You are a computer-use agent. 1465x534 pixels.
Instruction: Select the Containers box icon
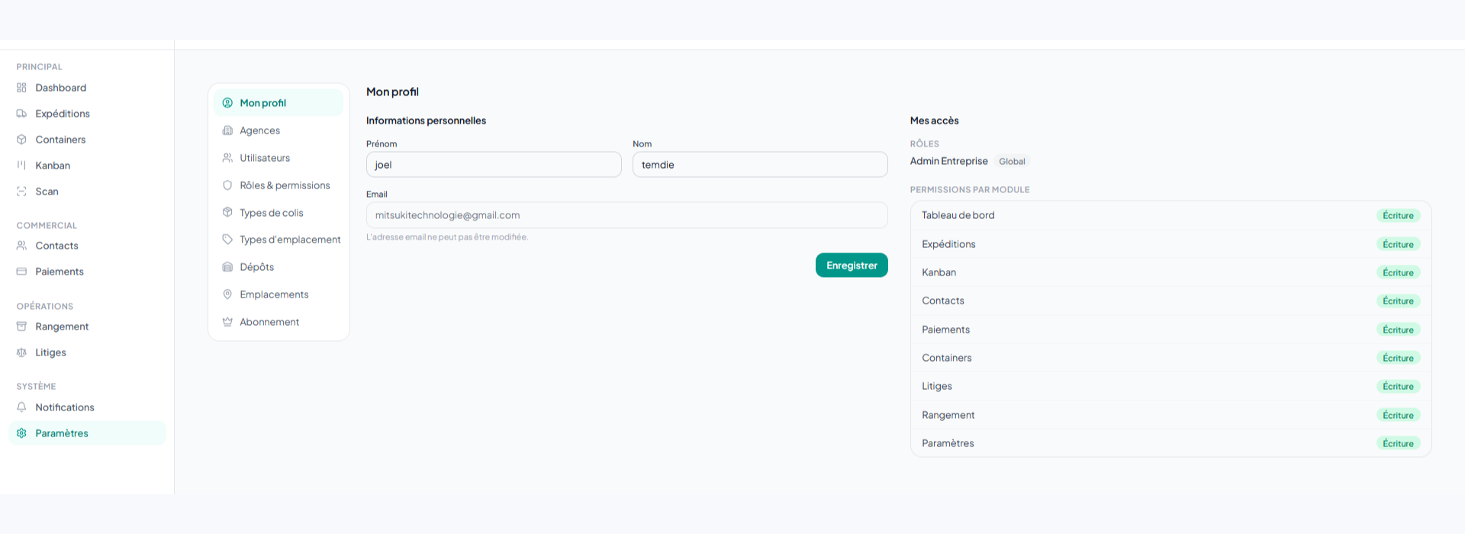(x=21, y=140)
